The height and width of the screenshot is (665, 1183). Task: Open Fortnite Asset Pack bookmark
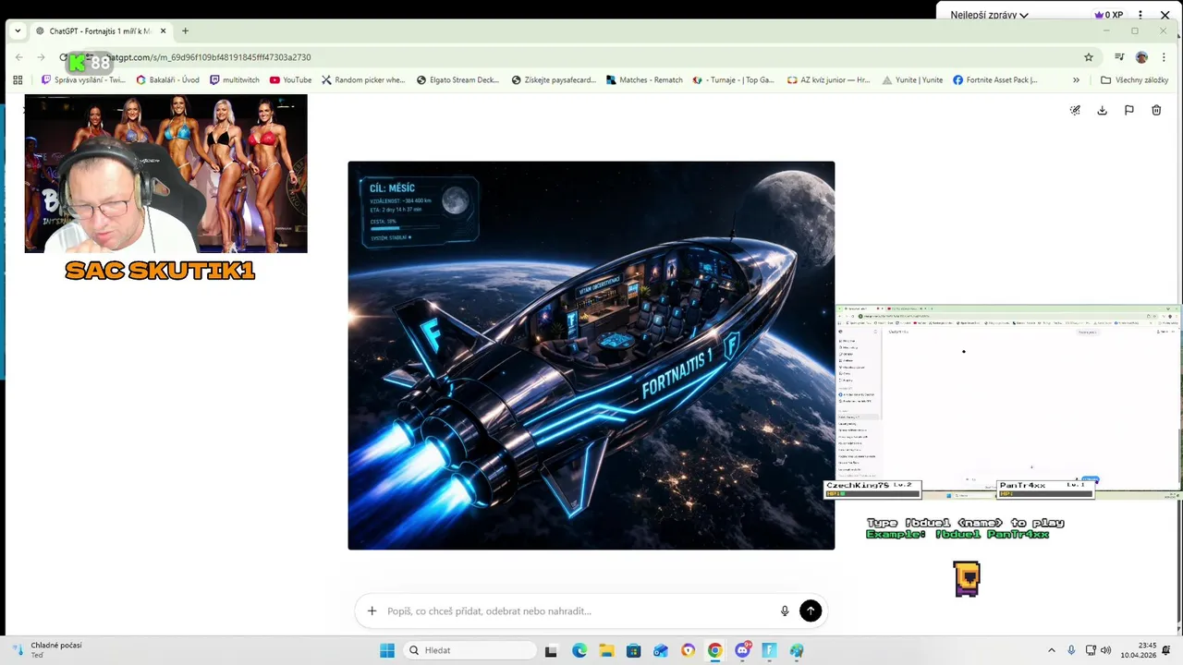coord(995,80)
